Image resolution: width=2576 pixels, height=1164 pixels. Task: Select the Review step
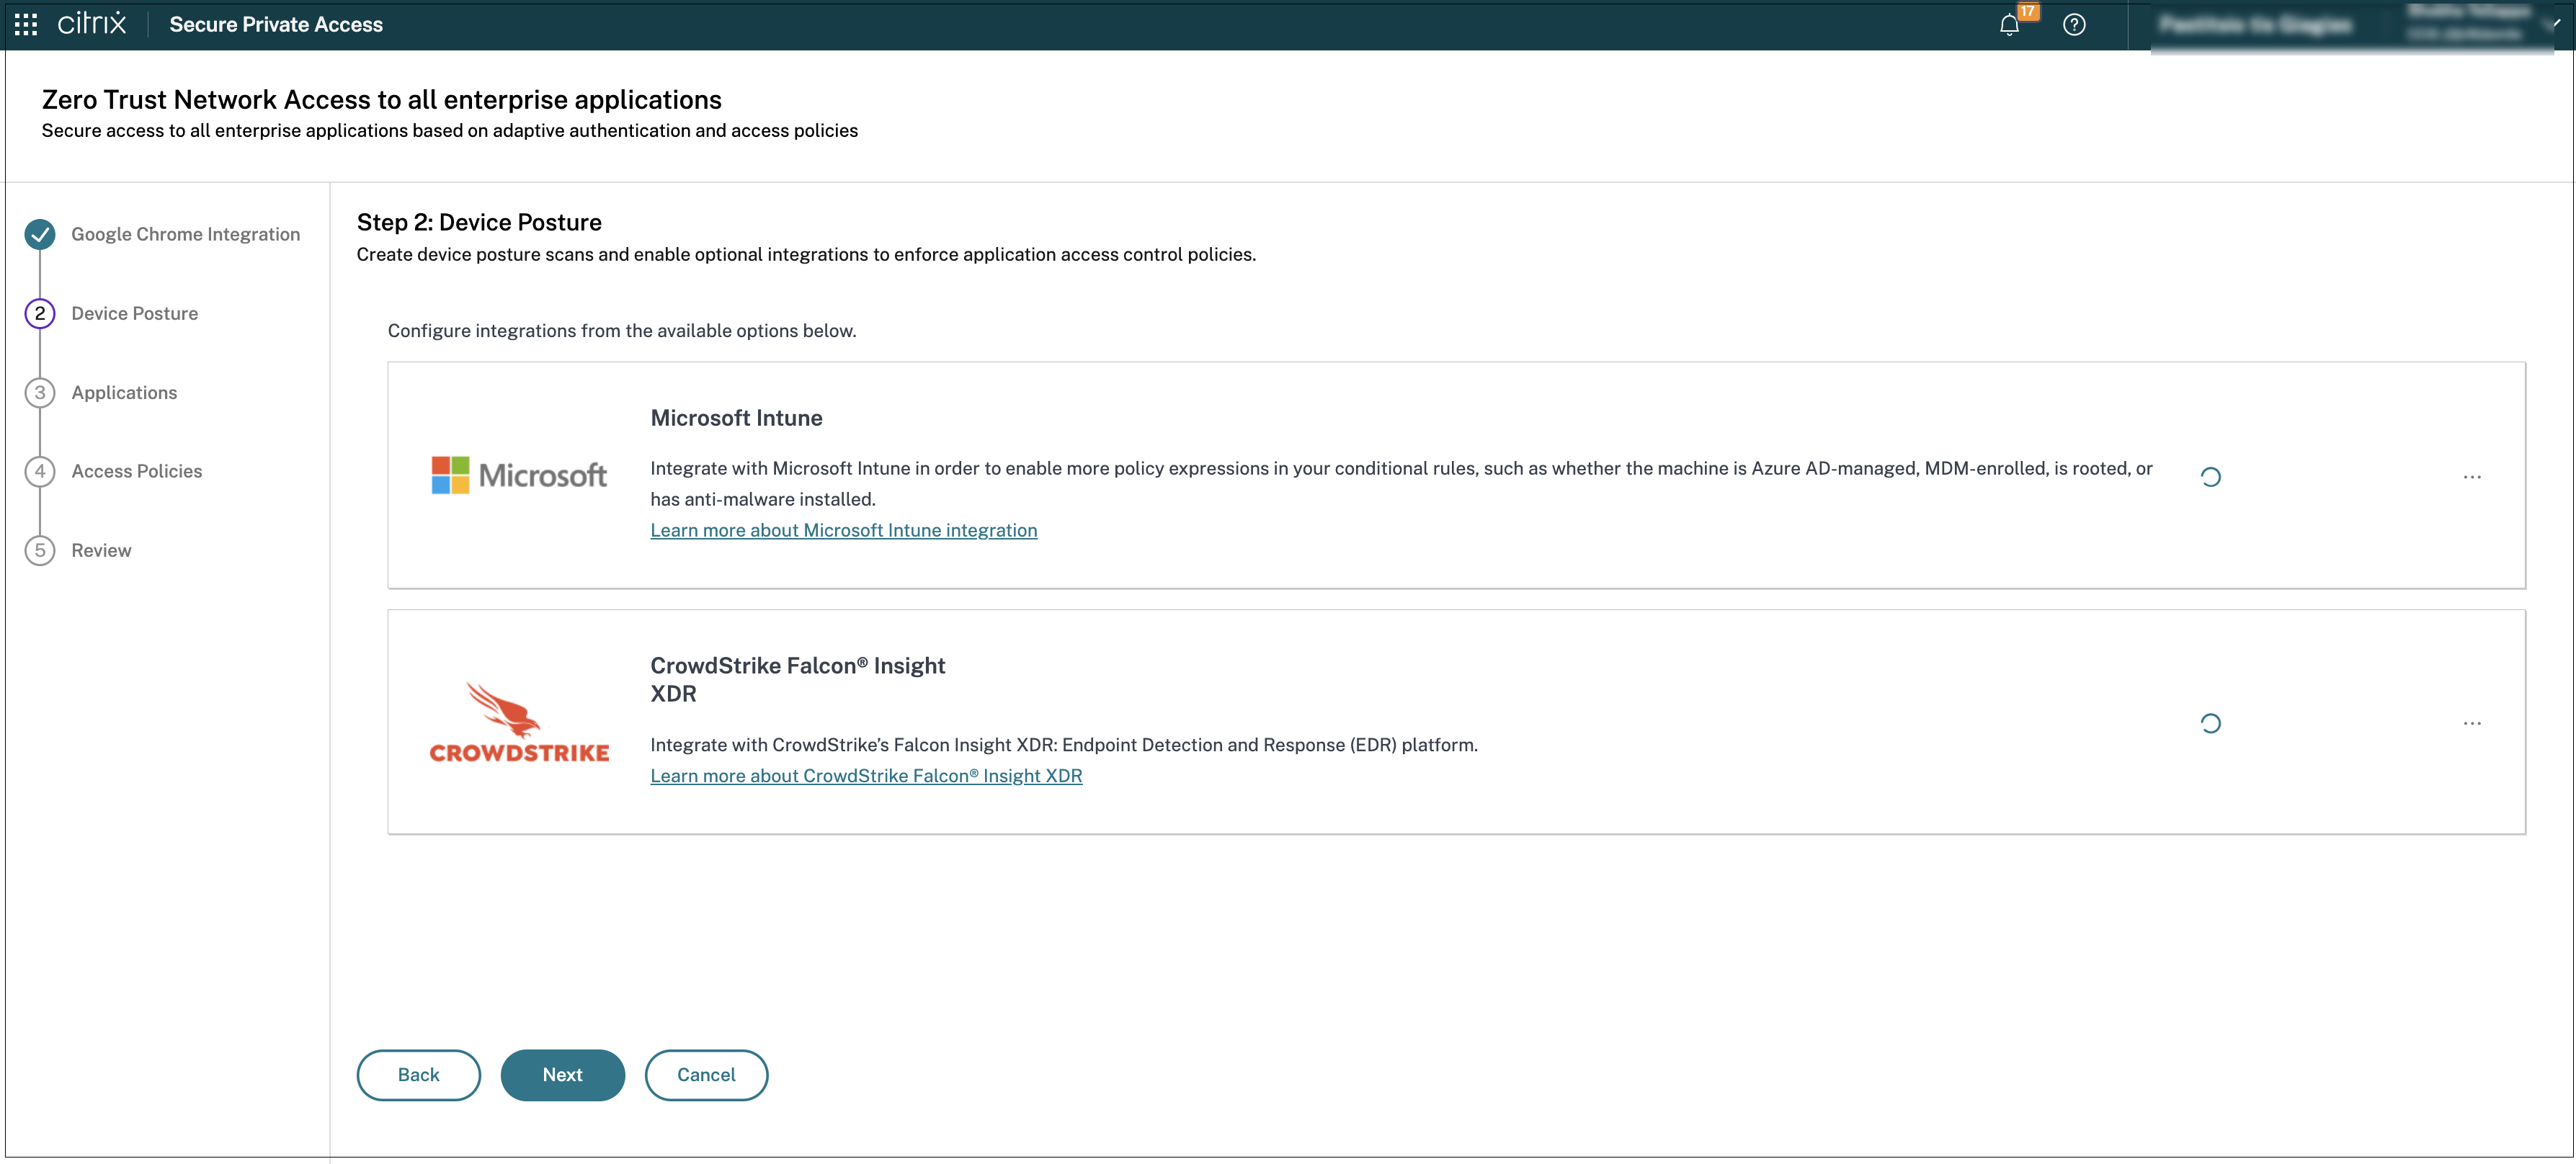[x=101, y=550]
